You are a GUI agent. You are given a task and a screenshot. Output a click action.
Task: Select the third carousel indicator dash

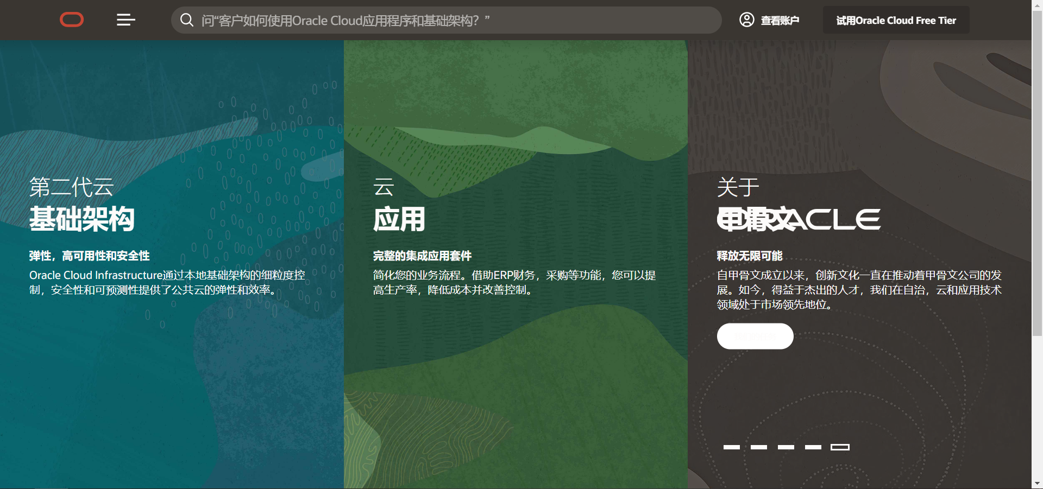pyautogui.click(x=787, y=447)
